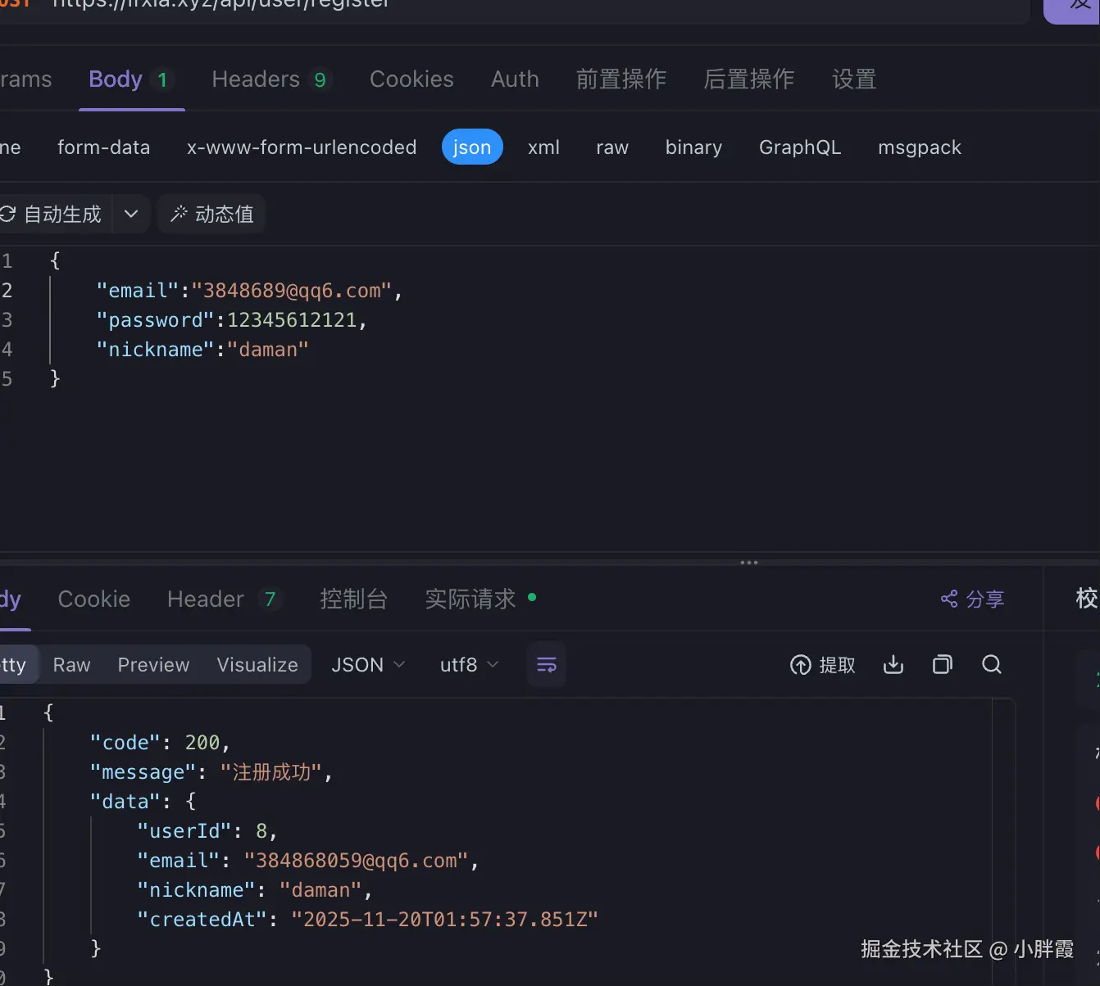Screen dimensions: 1100x986
Task: Click the 动态值 button
Action: (211, 215)
